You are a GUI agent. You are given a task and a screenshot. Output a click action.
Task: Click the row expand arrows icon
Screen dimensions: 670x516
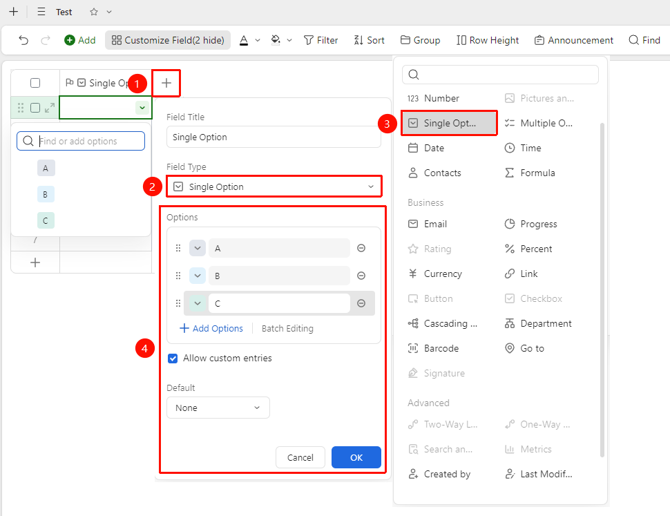click(50, 108)
